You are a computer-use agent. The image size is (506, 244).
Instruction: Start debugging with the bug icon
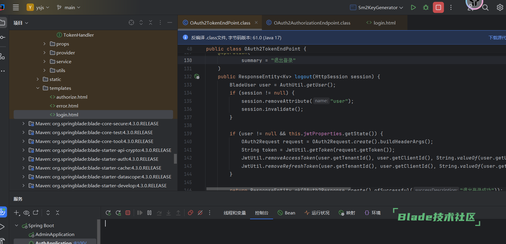pos(426,8)
